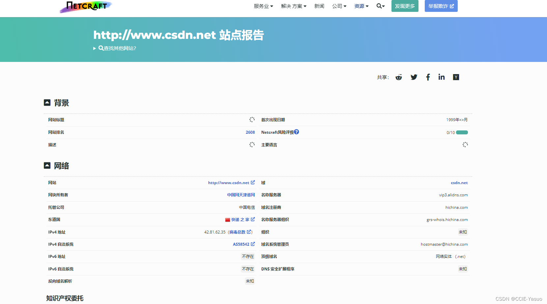Open the 病毒总数 link beside the IPv4 address
The image size is (547, 304).
coord(240,232)
